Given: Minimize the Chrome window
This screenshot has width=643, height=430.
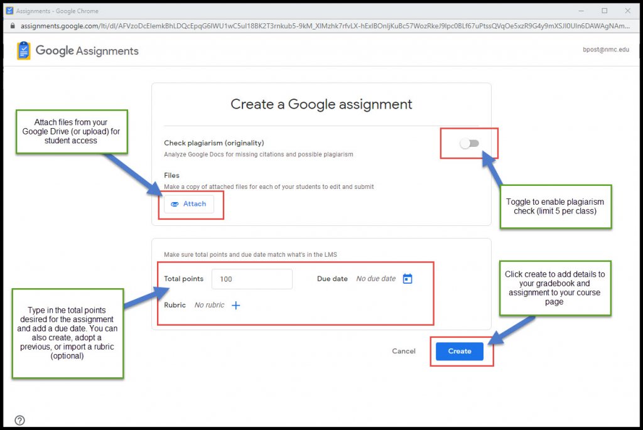Looking at the screenshot, I should (578, 11).
